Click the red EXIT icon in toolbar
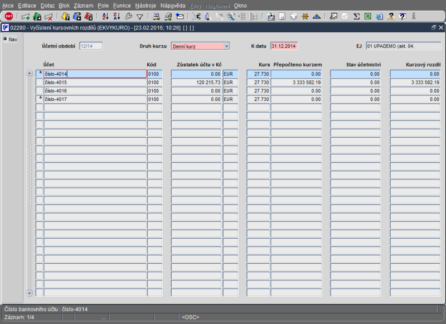The height and width of the screenshot is (324, 446). tap(8, 16)
